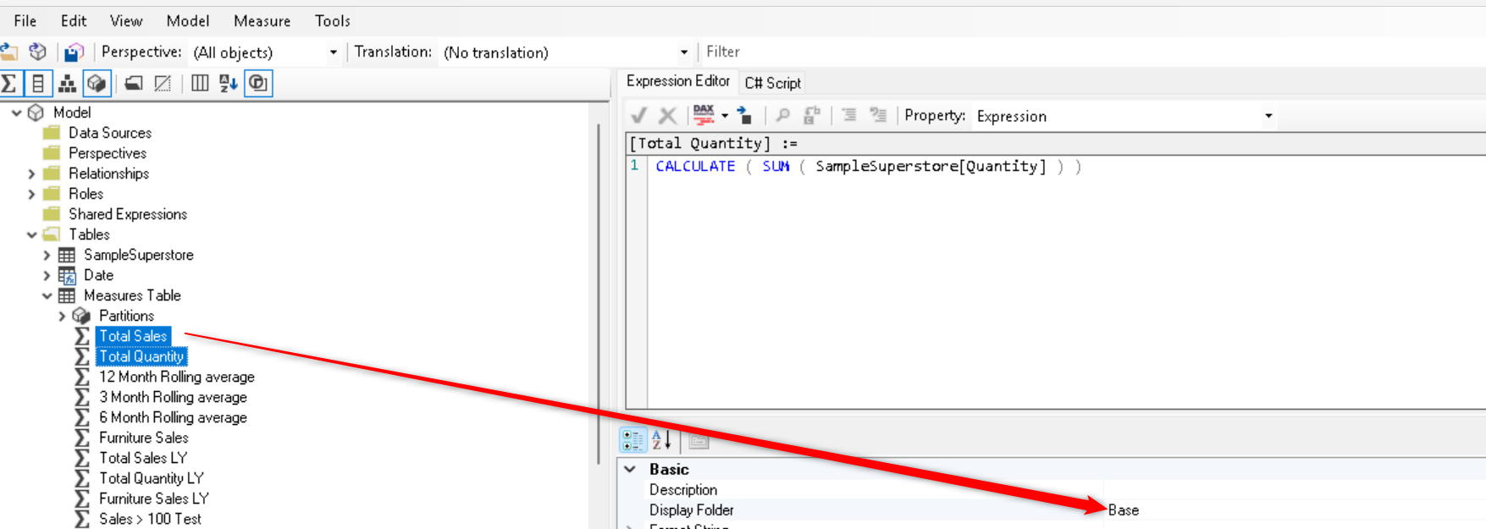
Task: Open the Model menu
Action: 188,21
